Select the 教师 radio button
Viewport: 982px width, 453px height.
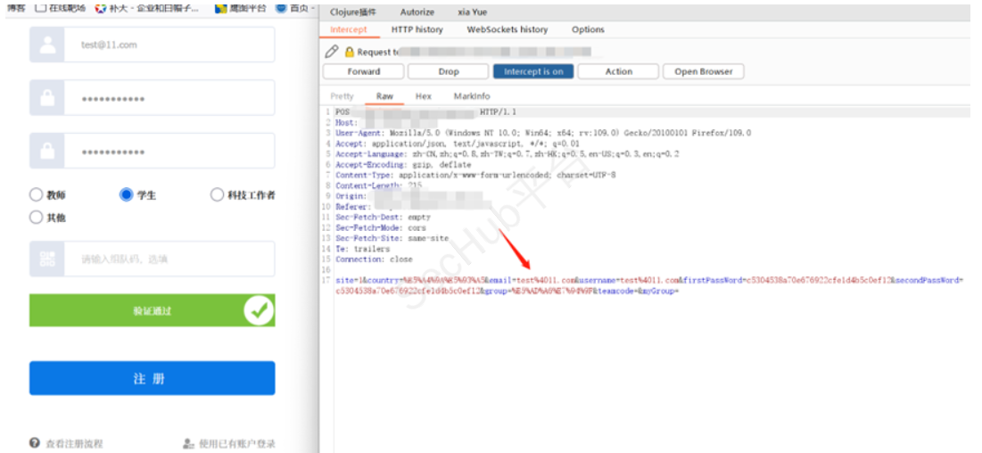point(37,194)
